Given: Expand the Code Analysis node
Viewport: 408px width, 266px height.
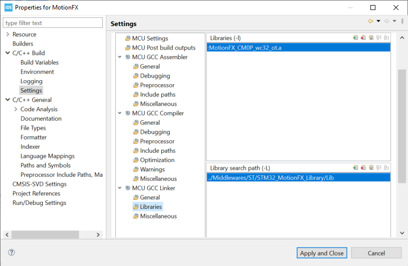Looking at the screenshot, I should coord(16,109).
